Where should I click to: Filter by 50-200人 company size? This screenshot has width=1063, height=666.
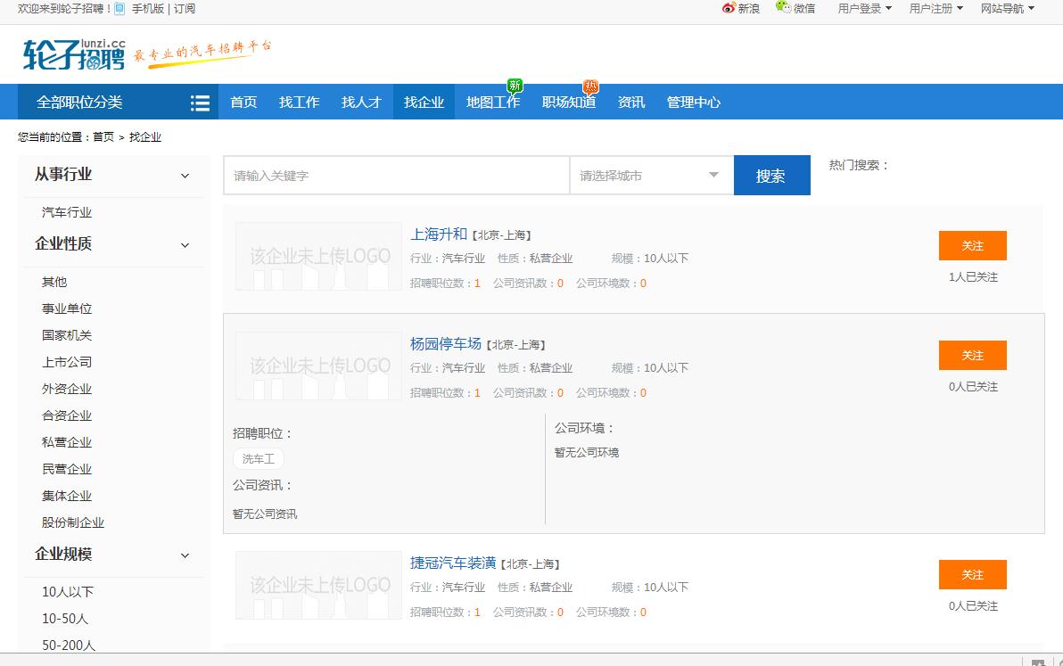(69, 645)
